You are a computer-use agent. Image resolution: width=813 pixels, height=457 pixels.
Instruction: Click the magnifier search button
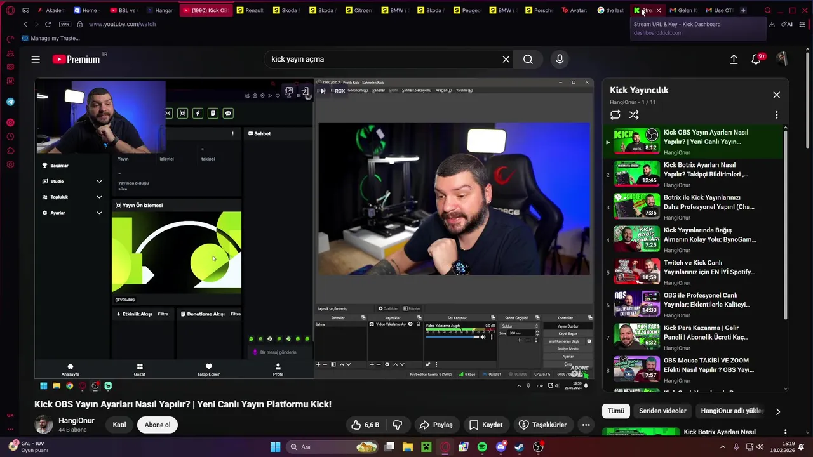528,59
